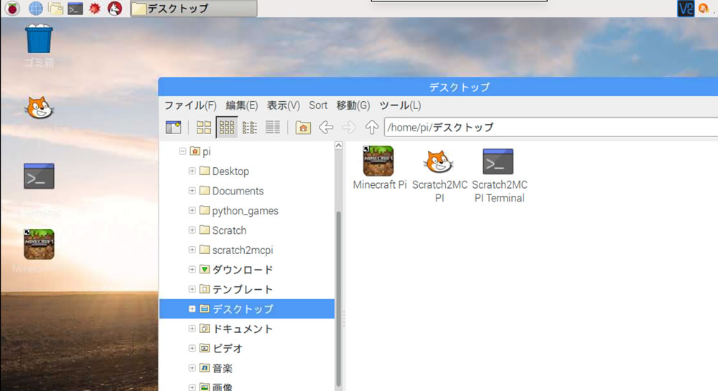Expand the ドキュメント folder node

(x=192, y=329)
